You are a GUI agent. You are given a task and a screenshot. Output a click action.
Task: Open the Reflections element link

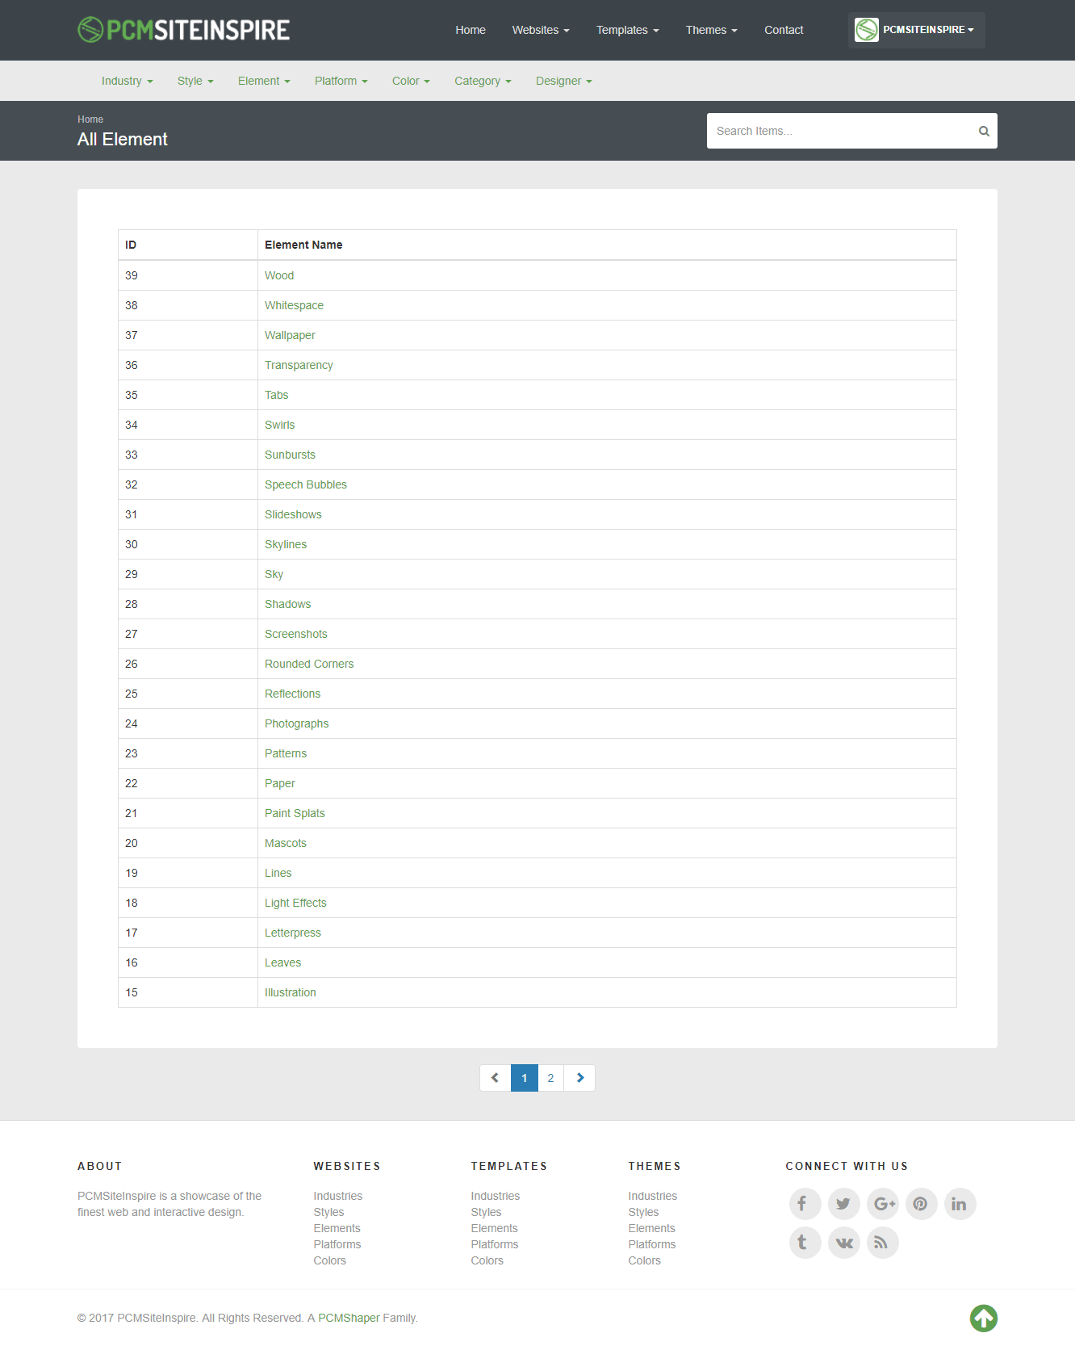coord(292,694)
